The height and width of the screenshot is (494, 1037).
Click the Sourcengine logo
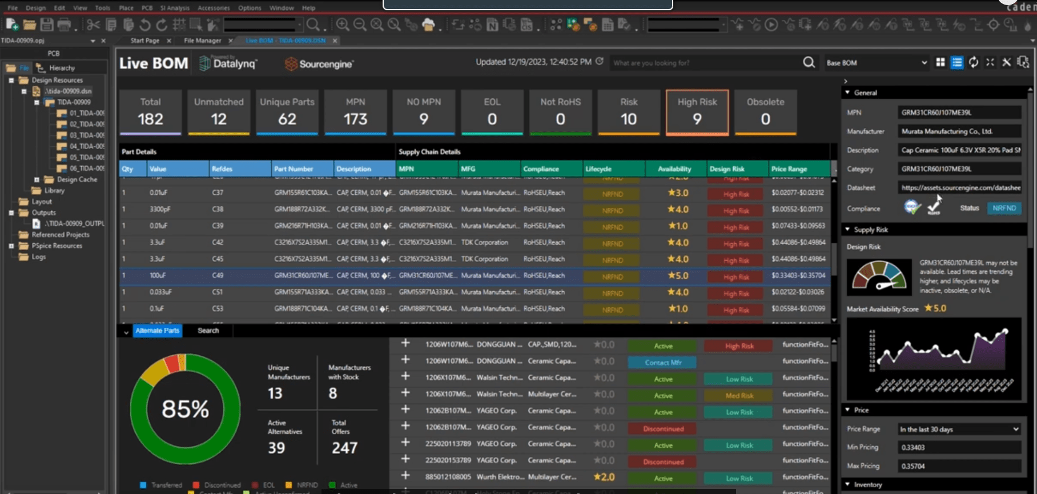point(319,64)
